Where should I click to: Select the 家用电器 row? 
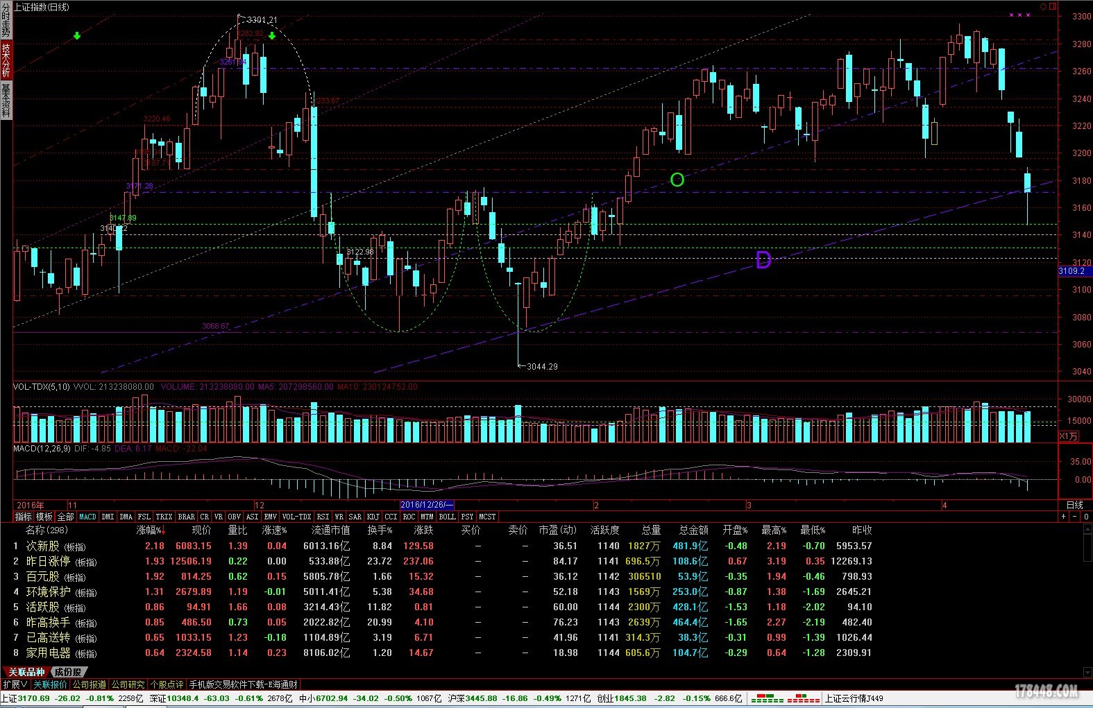[x=442, y=653]
